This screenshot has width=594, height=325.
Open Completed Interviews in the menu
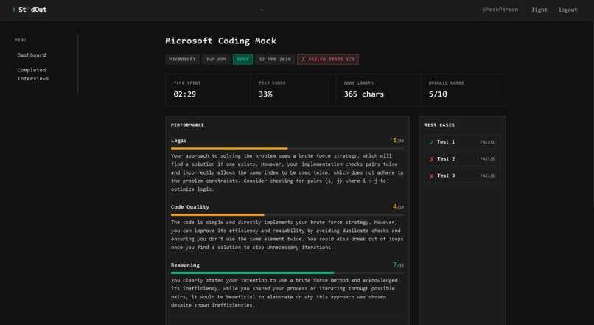[33, 74]
